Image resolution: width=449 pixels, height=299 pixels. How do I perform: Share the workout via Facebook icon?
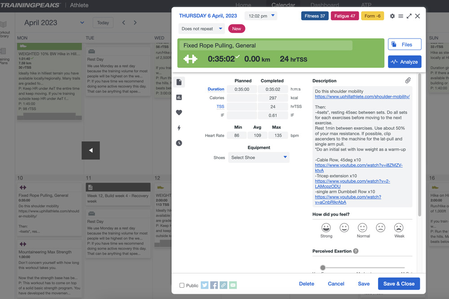point(214,285)
